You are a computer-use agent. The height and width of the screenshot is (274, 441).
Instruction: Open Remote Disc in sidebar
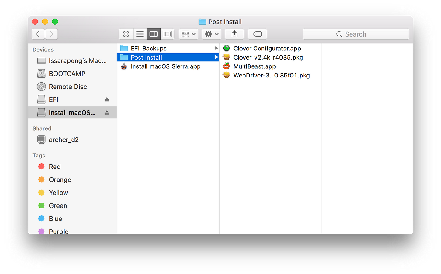(x=72, y=87)
